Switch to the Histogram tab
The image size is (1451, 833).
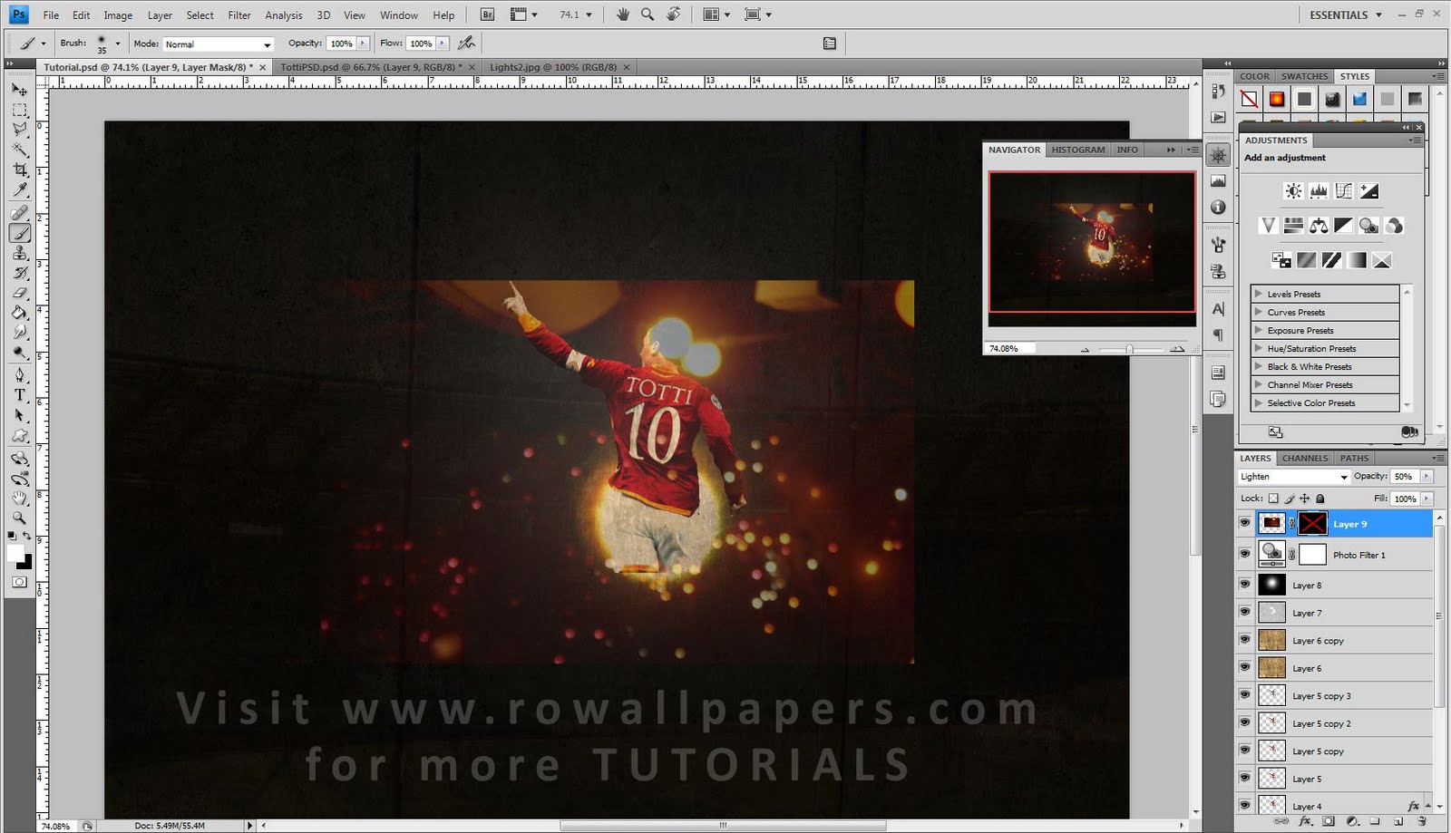1078,150
